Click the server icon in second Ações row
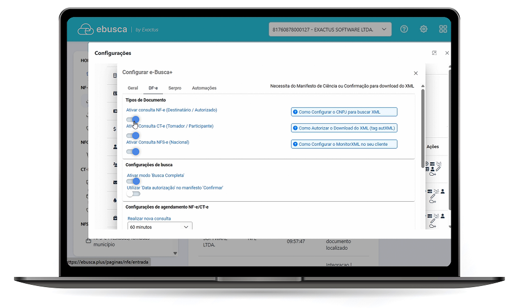This screenshot has height=308, width=518. point(430,191)
